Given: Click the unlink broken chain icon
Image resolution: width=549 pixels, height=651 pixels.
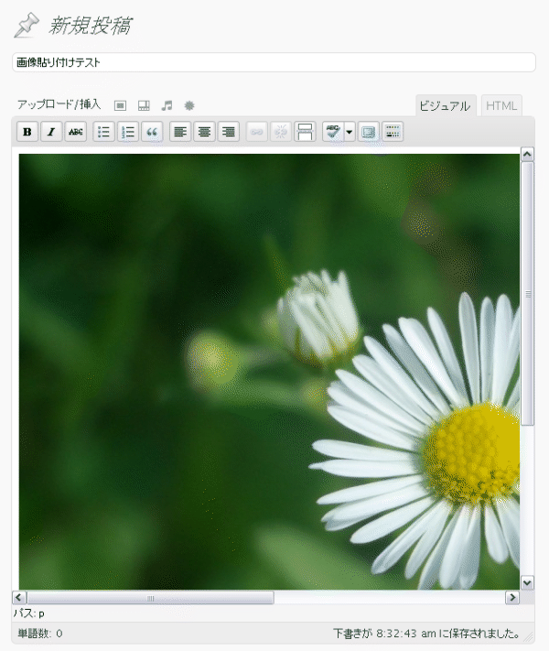Looking at the screenshot, I should point(281,132).
